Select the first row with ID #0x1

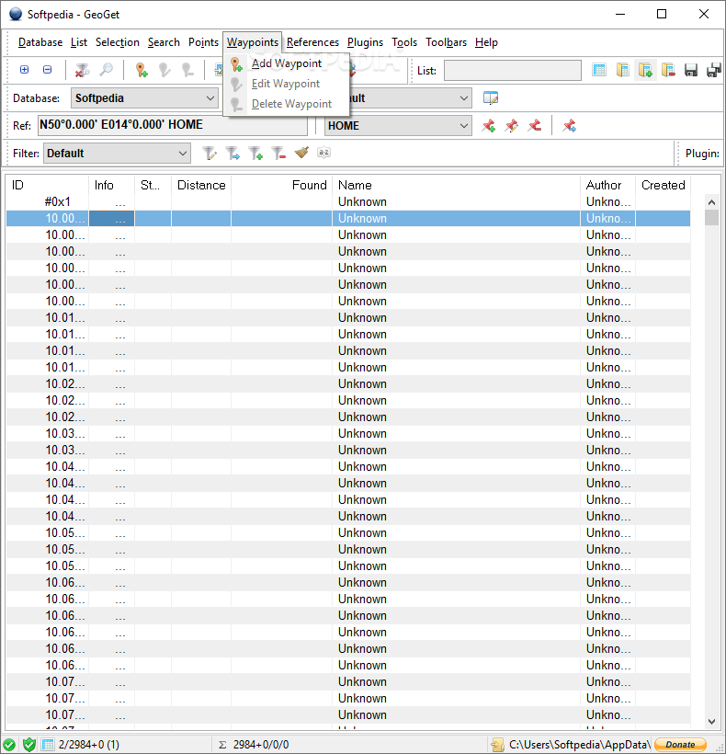pos(348,202)
